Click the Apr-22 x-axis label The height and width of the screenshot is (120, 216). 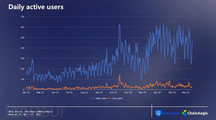coord(26,92)
